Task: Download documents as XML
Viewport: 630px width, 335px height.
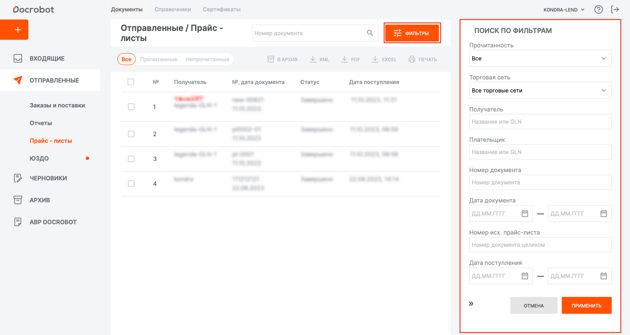Action: (319, 59)
